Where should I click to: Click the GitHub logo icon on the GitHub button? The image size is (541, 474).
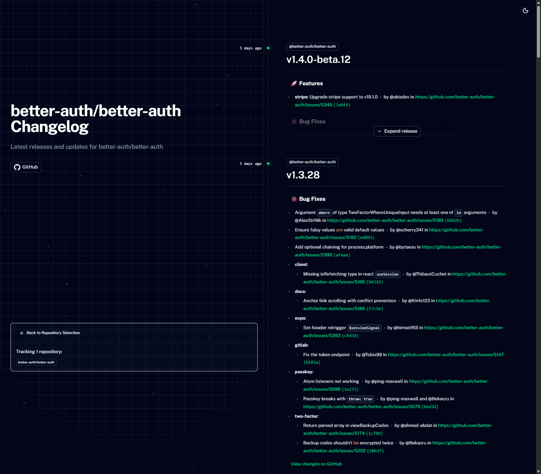tap(17, 167)
